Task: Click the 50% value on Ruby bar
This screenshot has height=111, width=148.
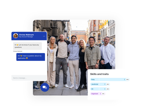Action: coord(127,79)
